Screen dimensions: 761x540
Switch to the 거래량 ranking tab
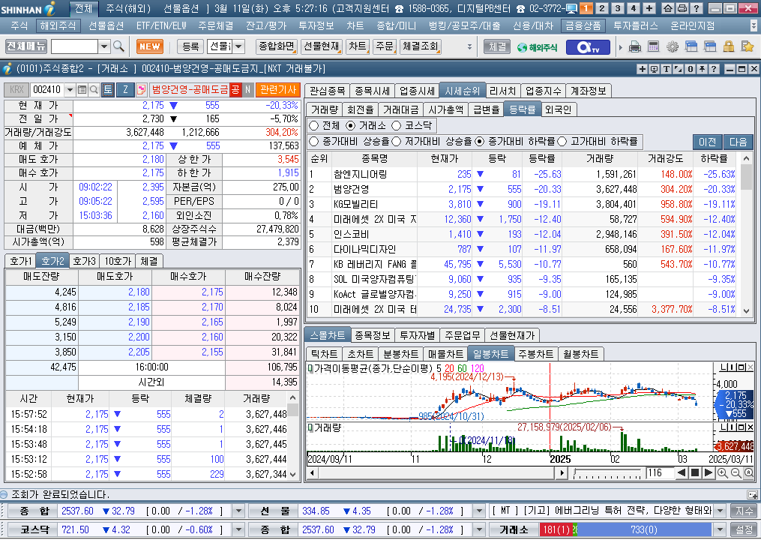coord(324,109)
